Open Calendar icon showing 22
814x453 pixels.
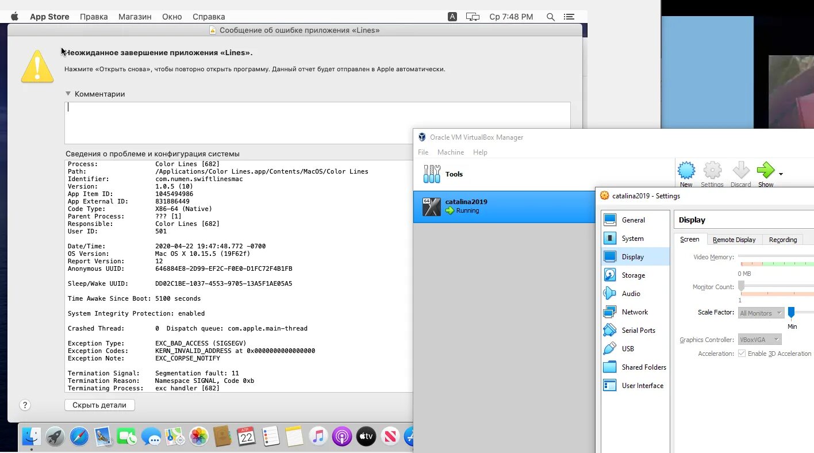click(x=247, y=437)
